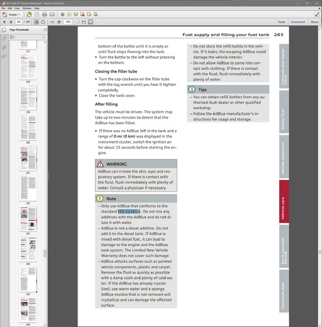The height and width of the screenshot is (327, 322).
Task: Click highlighted text 'ISO 22241-1'
Action: (x=129, y=212)
